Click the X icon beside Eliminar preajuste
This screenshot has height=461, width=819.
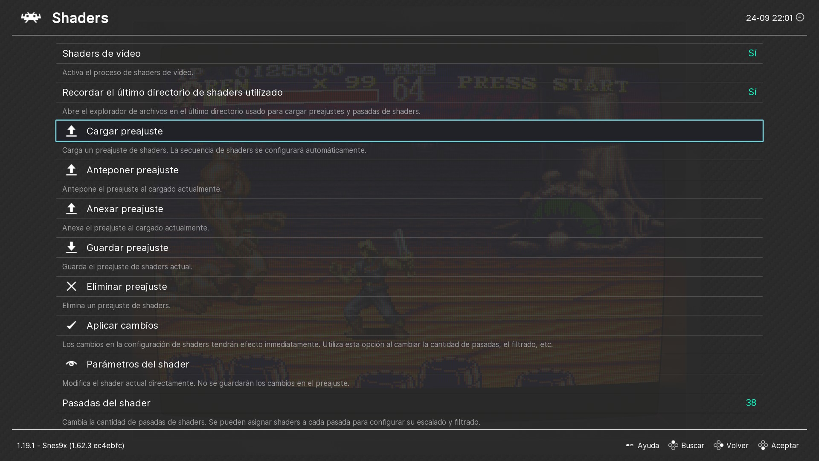pyautogui.click(x=71, y=286)
